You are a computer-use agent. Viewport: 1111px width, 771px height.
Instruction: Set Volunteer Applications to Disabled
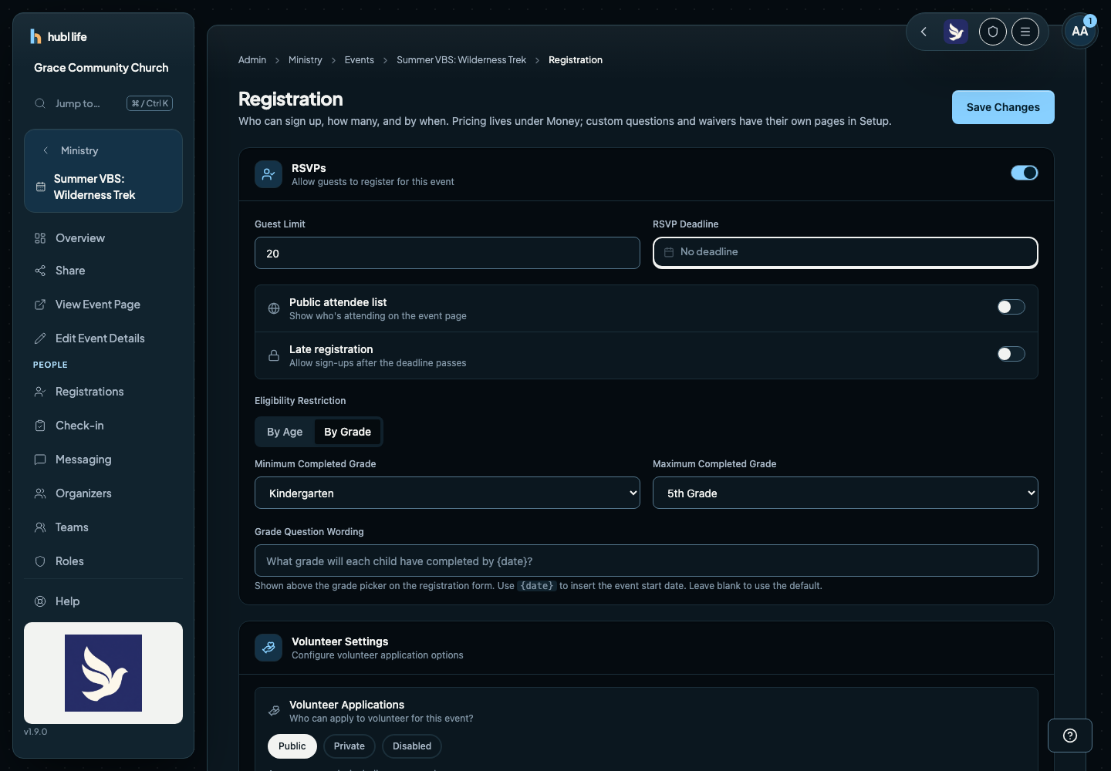412,746
